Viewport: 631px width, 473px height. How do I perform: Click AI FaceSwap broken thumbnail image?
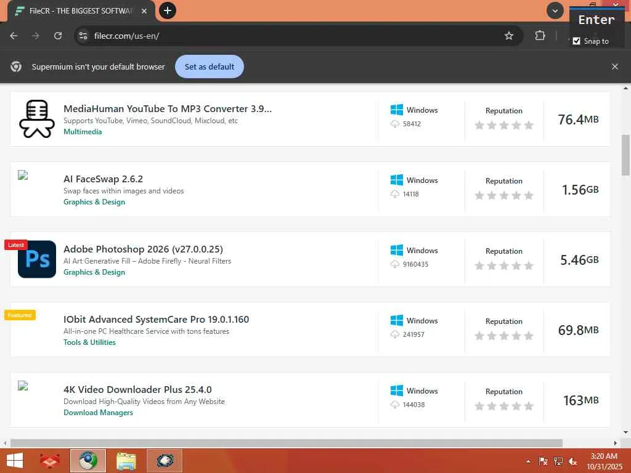[23, 175]
